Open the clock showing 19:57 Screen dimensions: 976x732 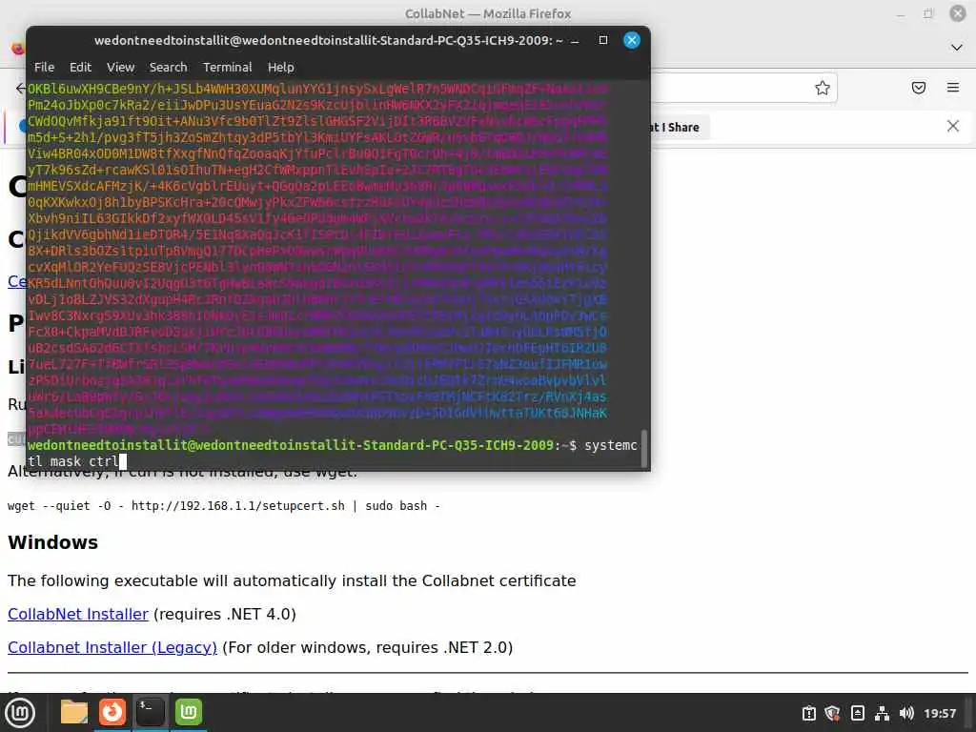(x=940, y=713)
